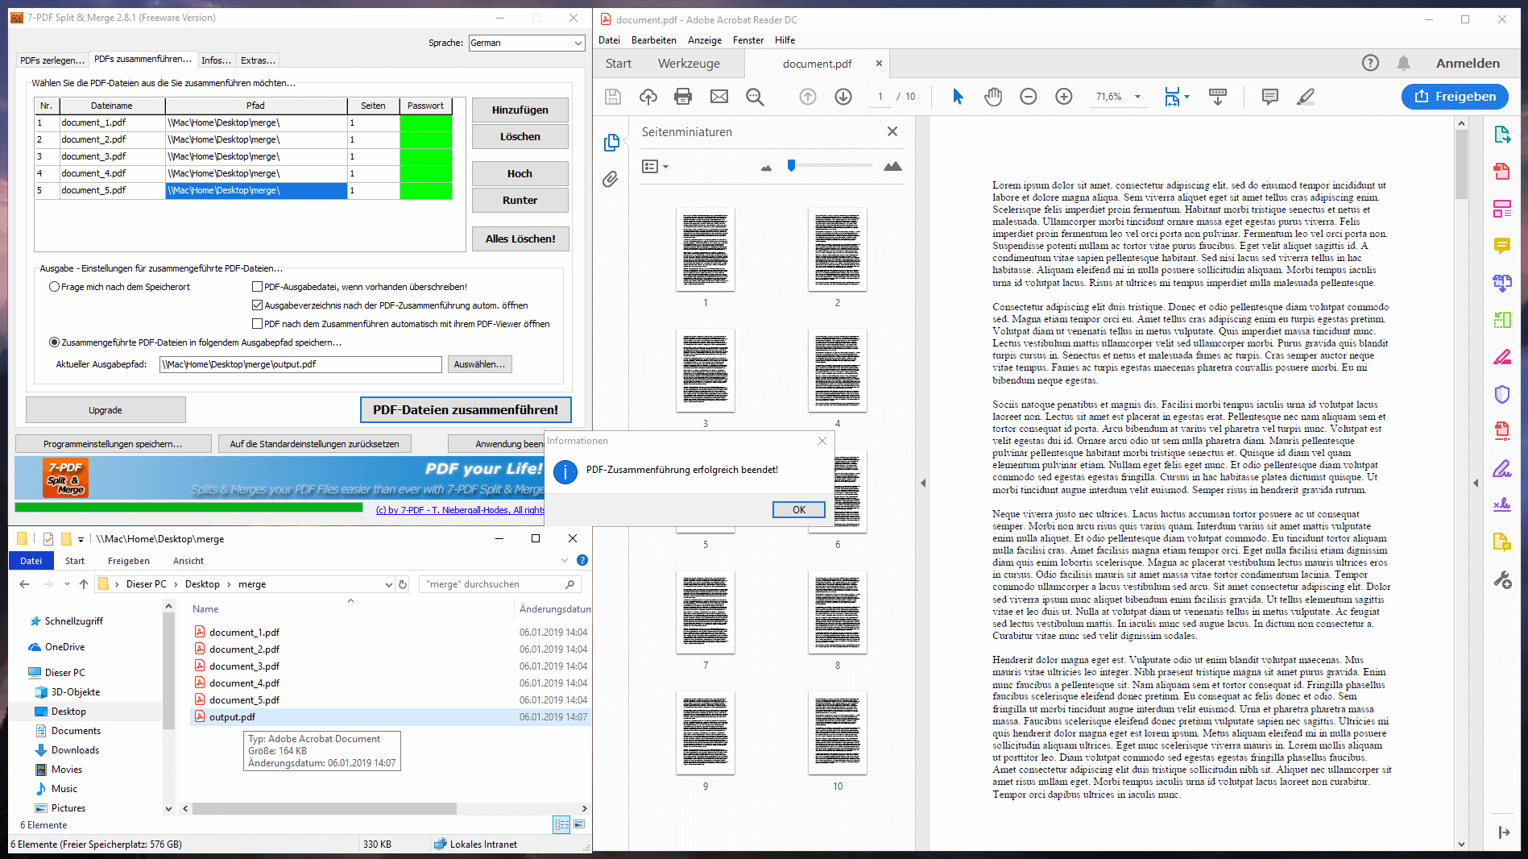Select 'Zusammengeführte PDF-Dateien in folgendem Ausgabepfad' radio
1528x859 pixels.
[55, 342]
